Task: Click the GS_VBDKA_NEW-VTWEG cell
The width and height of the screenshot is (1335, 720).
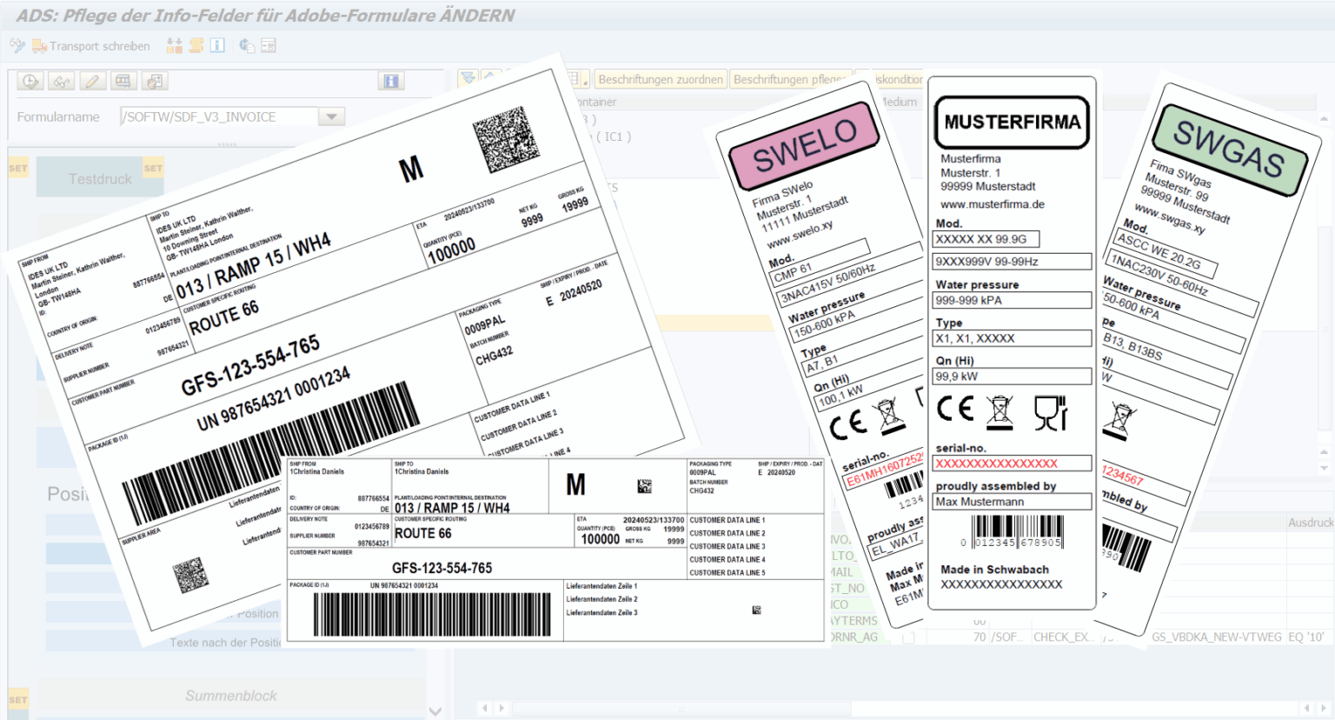Action: [1217, 637]
